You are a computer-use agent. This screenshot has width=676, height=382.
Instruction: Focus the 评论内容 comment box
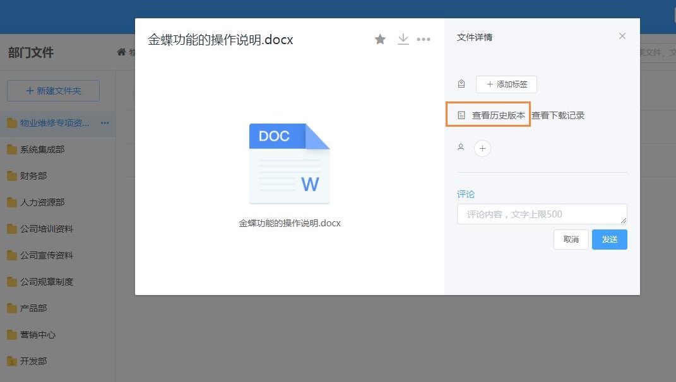tap(542, 214)
